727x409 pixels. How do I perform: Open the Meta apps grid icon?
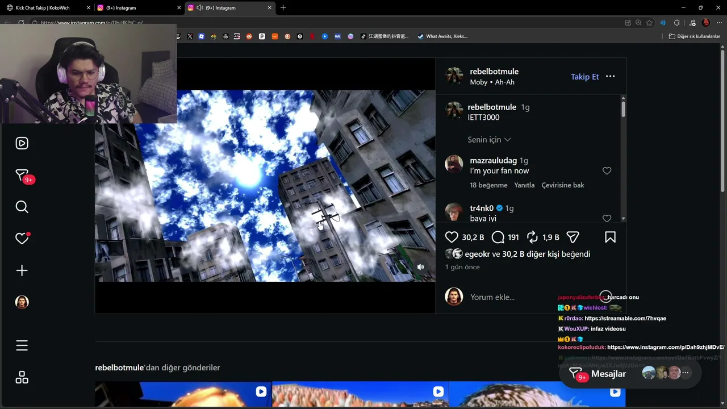(22, 377)
